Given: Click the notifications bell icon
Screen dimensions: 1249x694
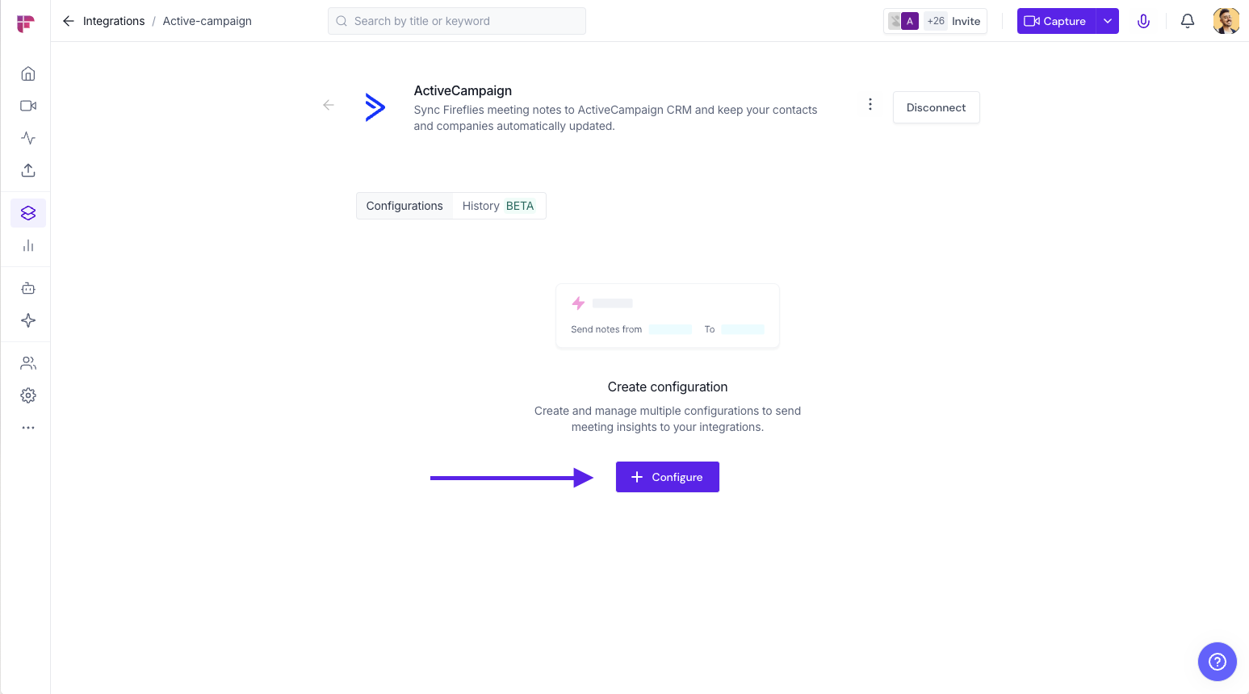Looking at the screenshot, I should coord(1187,21).
